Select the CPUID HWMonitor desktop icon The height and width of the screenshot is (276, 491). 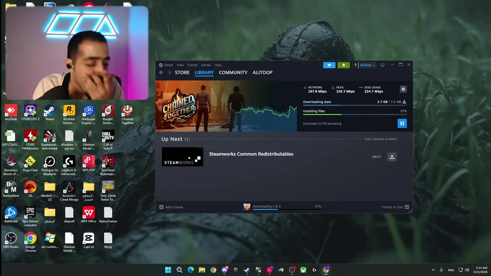[30, 140]
